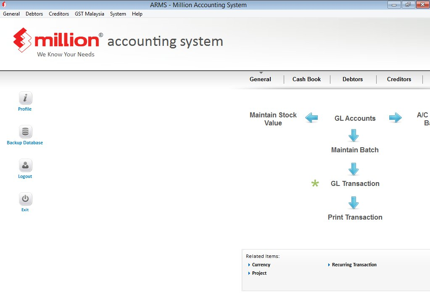Open the Profile info icon
Image resolution: width=430 pixels, height=305 pixels.
25,98
